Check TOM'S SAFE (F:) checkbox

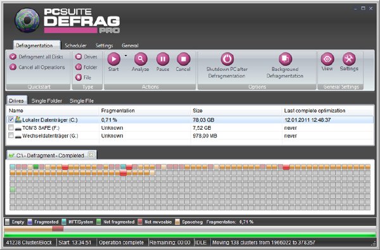point(11,127)
